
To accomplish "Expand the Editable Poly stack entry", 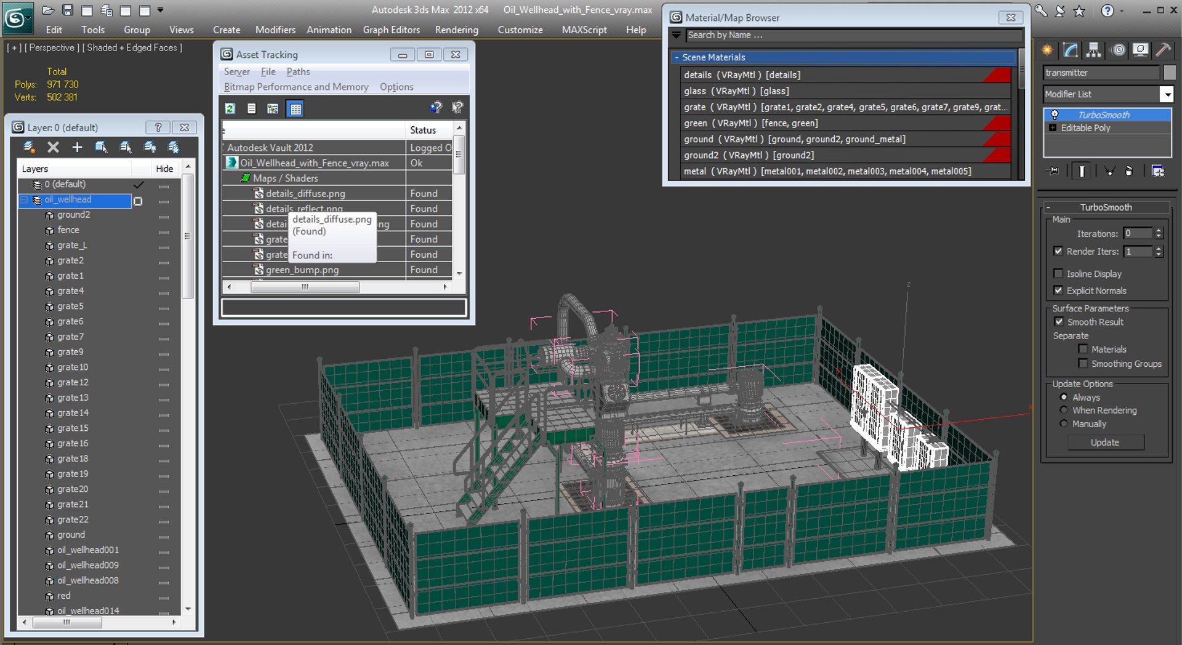I will 1053,128.
